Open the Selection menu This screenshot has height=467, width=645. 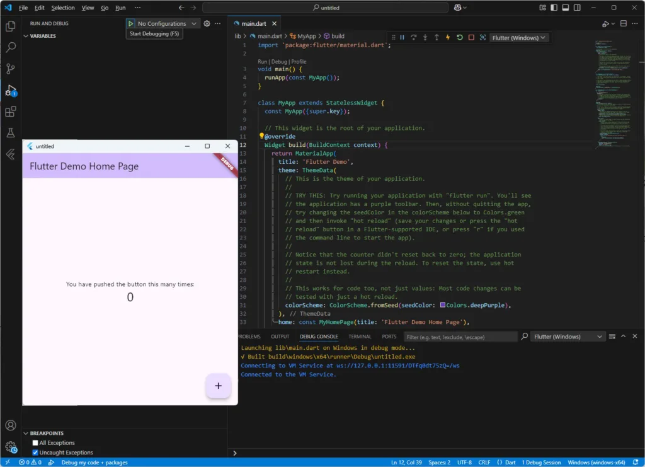click(62, 8)
